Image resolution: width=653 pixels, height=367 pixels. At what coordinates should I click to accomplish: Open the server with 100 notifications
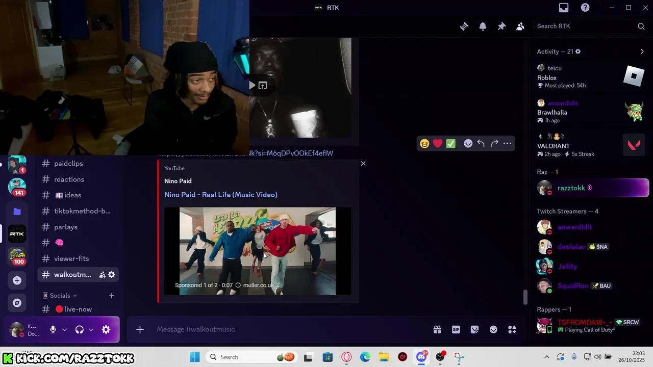[17, 257]
